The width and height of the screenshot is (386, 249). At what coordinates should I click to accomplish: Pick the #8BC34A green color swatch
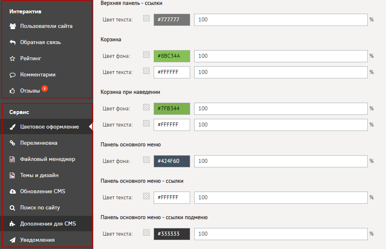coord(172,56)
